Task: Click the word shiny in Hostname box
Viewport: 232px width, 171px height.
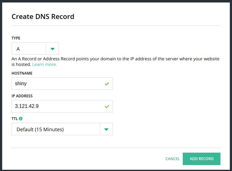Action: click(21, 84)
